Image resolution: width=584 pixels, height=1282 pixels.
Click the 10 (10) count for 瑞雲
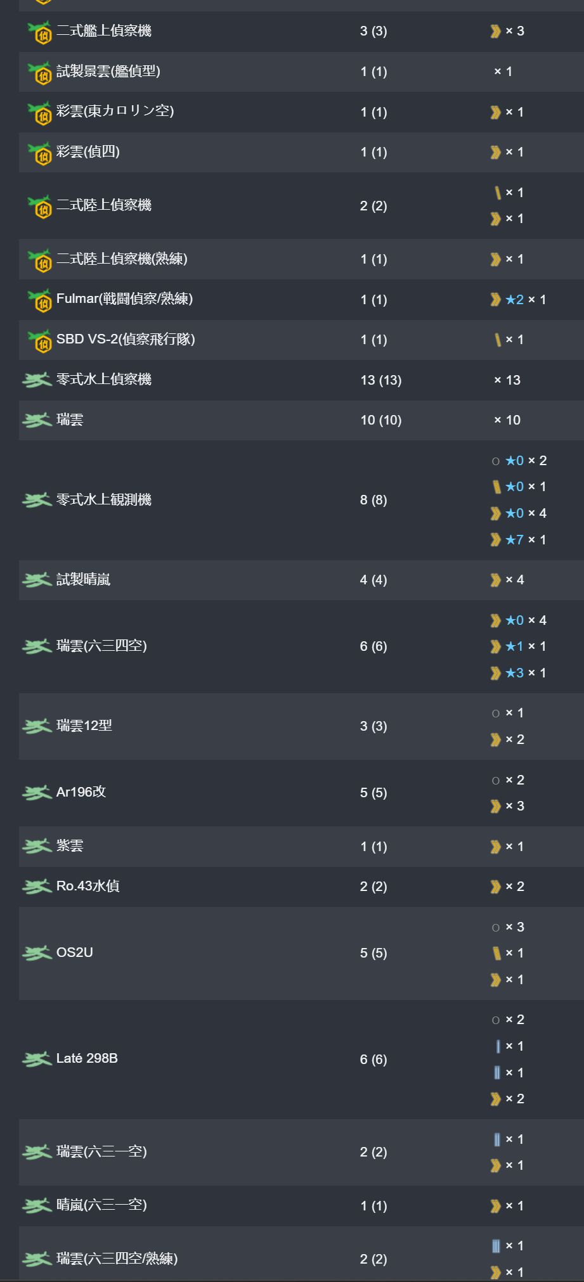[380, 420]
